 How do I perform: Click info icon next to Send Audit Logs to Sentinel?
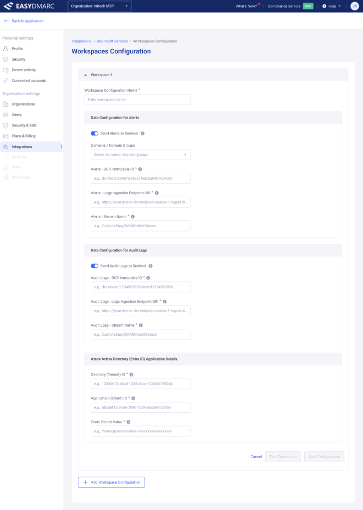coord(151,266)
